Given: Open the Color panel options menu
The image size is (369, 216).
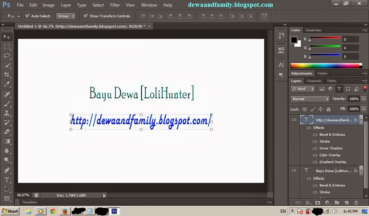Looking at the screenshot, I should pos(365,30).
